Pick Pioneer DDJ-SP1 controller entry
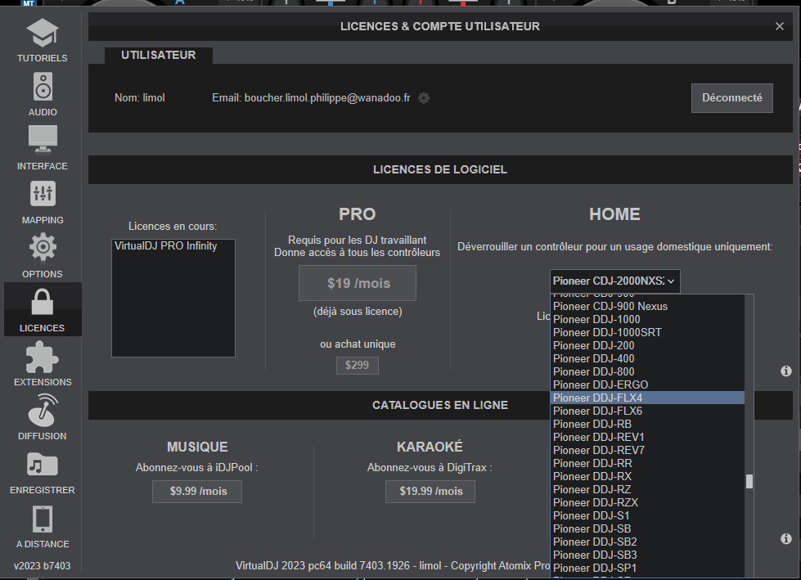 [x=648, y=569]
